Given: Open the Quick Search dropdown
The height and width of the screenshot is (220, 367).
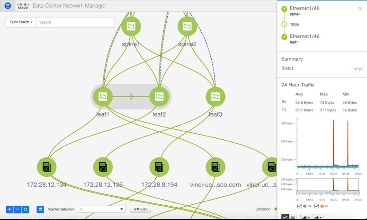Looking at the screenshot, I should point(21,22).
